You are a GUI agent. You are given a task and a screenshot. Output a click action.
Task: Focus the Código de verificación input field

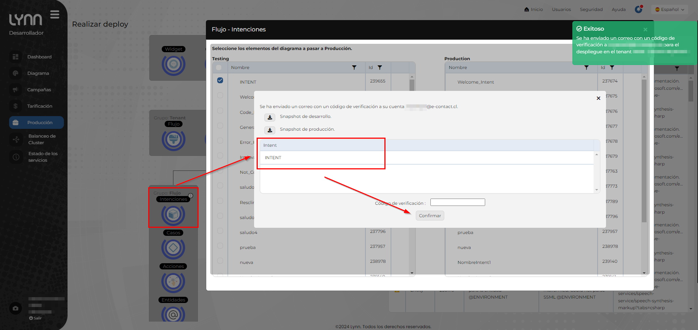[x=457, y=202]
